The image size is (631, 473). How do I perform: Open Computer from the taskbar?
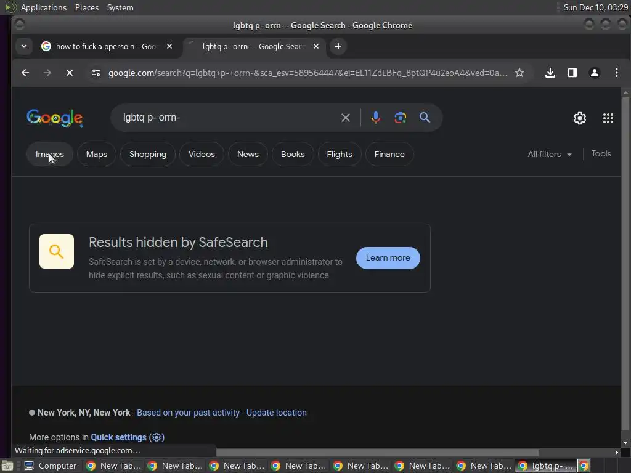coord(51,466)
